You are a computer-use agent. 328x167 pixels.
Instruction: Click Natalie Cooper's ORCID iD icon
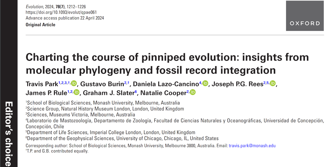(193, 92)
